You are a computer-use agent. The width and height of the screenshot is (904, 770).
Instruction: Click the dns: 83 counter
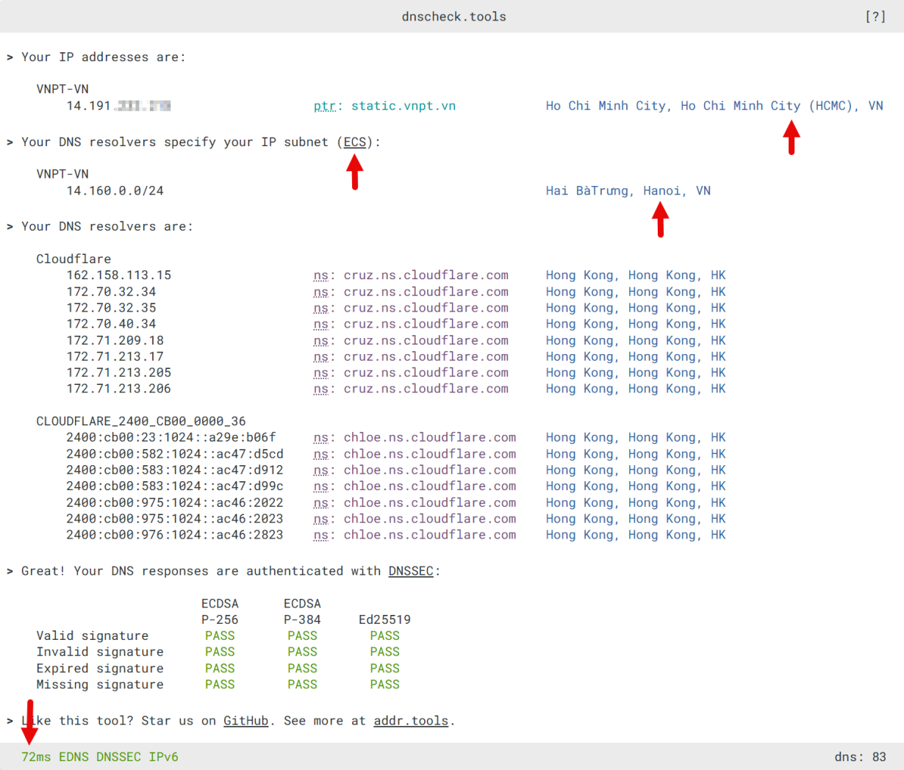coord(860,757)
